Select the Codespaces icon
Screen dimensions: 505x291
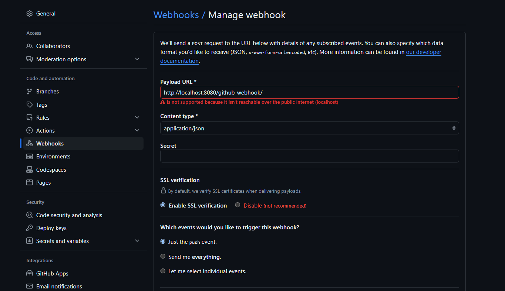29,170
